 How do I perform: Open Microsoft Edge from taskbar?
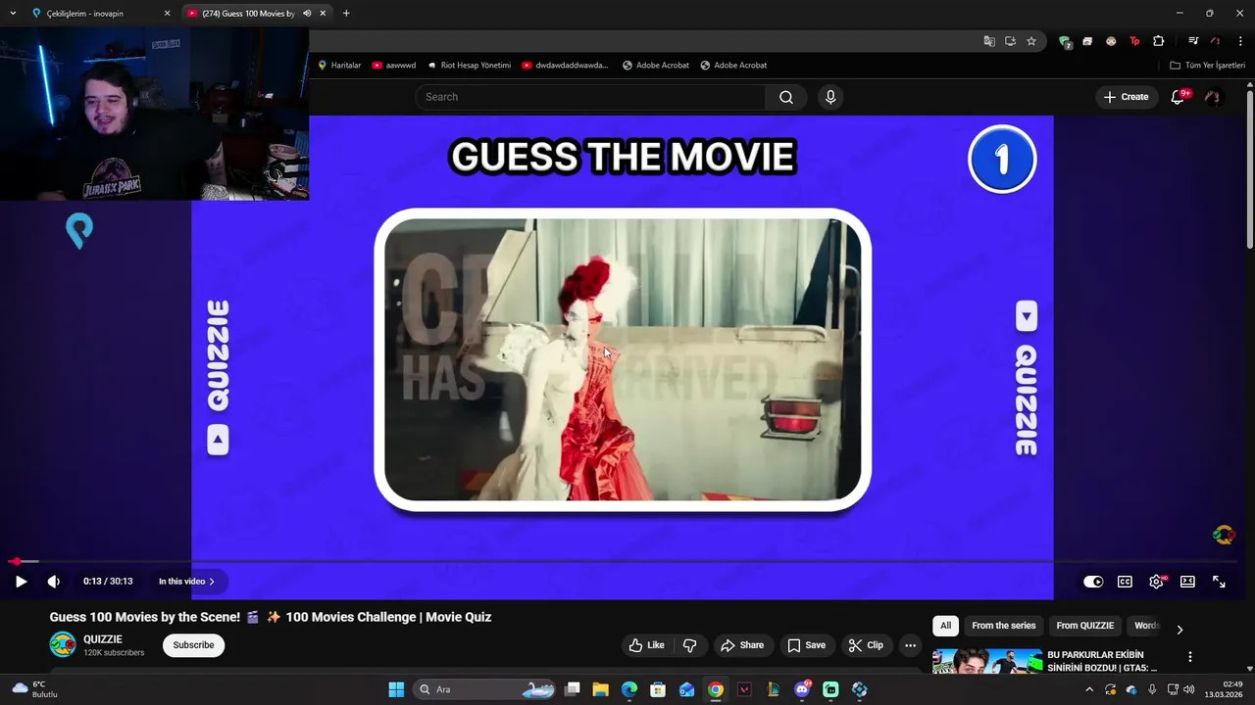coord(629,689)
